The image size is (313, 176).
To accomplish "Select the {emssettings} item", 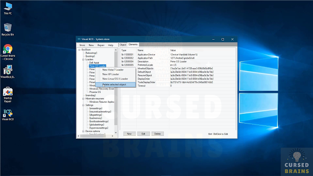I will pos(96,109).
